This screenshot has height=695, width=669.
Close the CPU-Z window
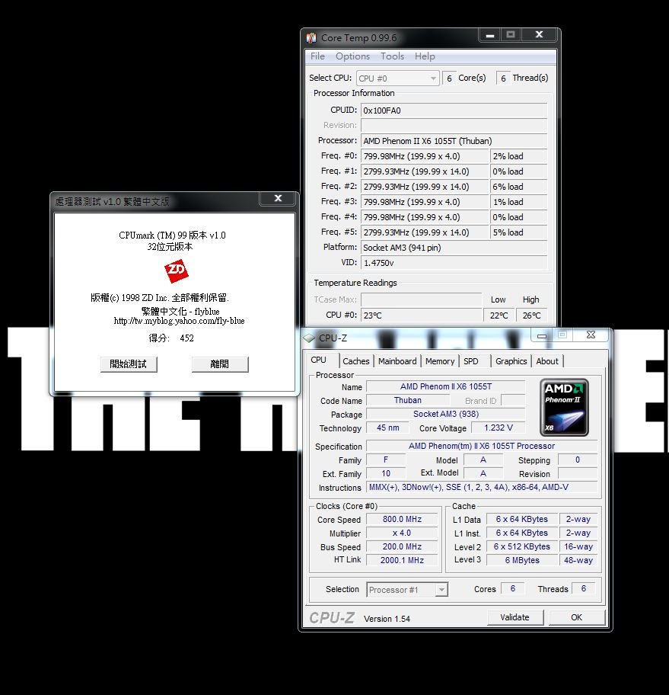[x=591, y=335]
